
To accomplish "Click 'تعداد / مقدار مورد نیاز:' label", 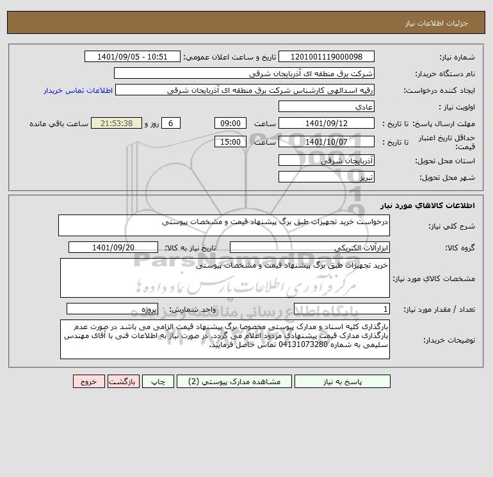I will click(x=439, y=309).
